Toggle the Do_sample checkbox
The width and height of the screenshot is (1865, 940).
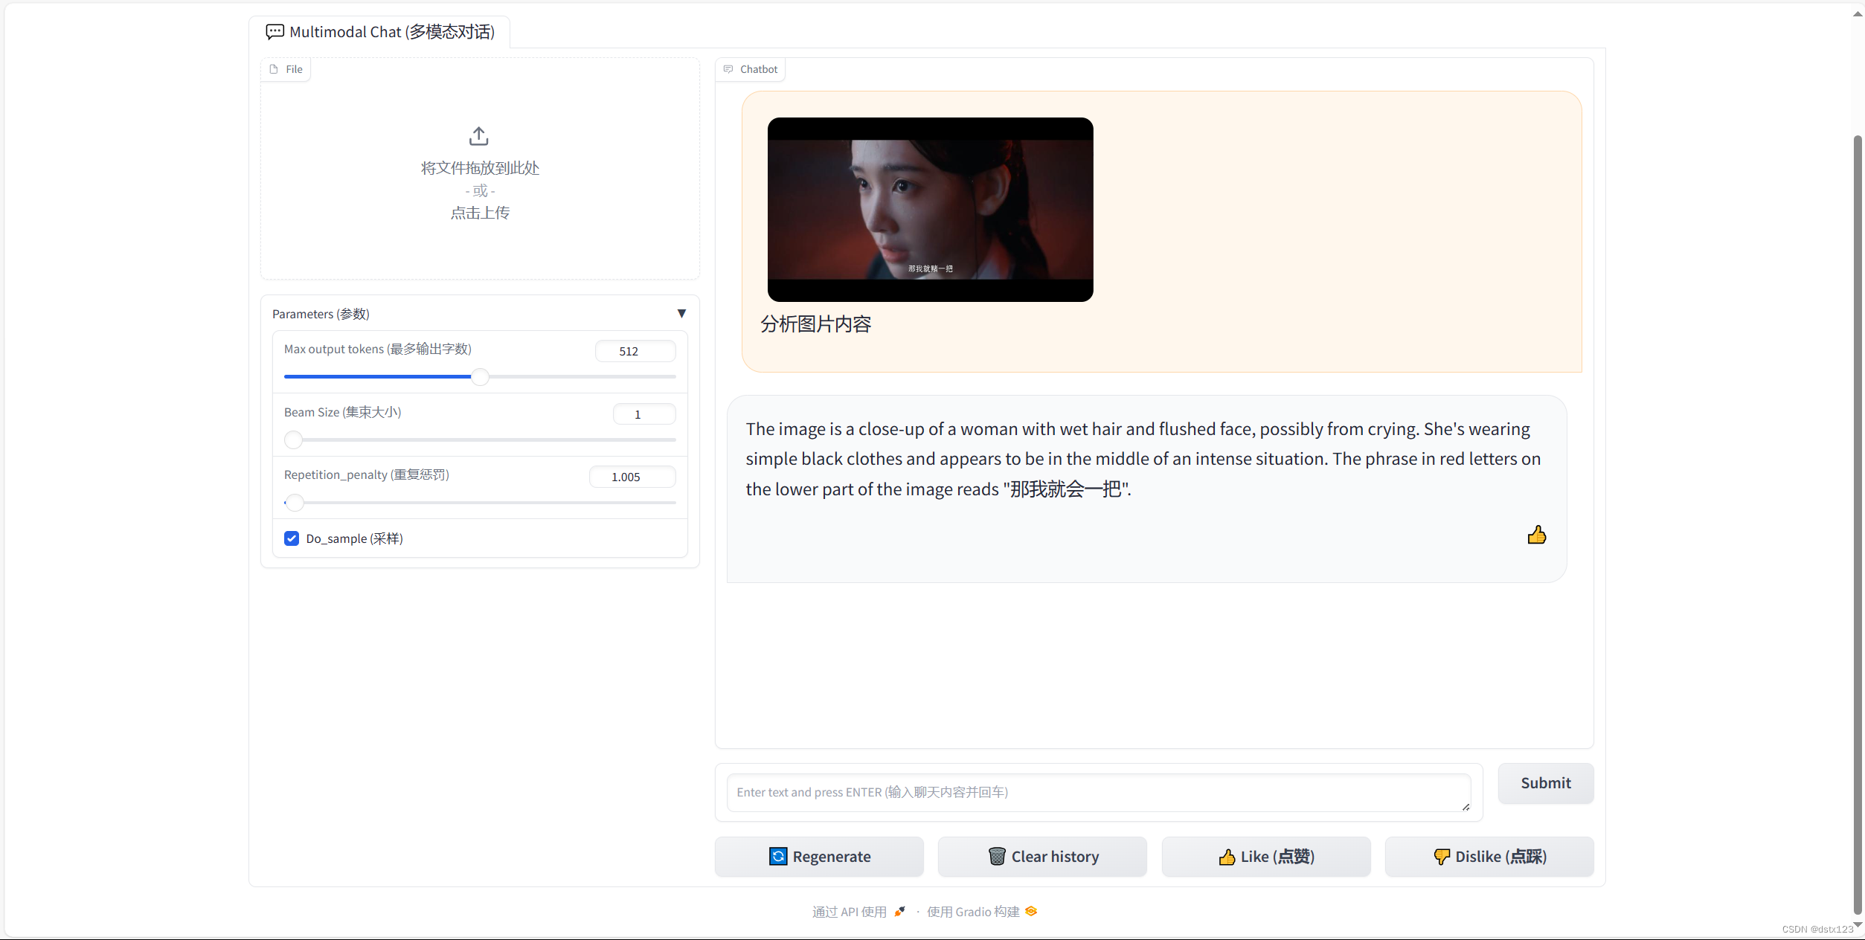(292, 538)
